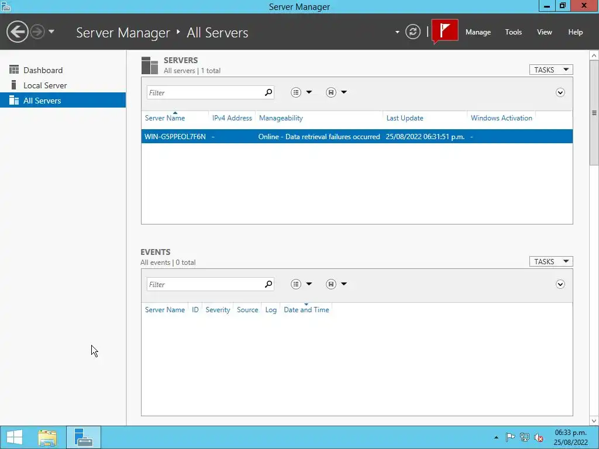The height and width of the screenshot is (449, 599).
Task: Click the forward navigation arrow
Action: 37,32
